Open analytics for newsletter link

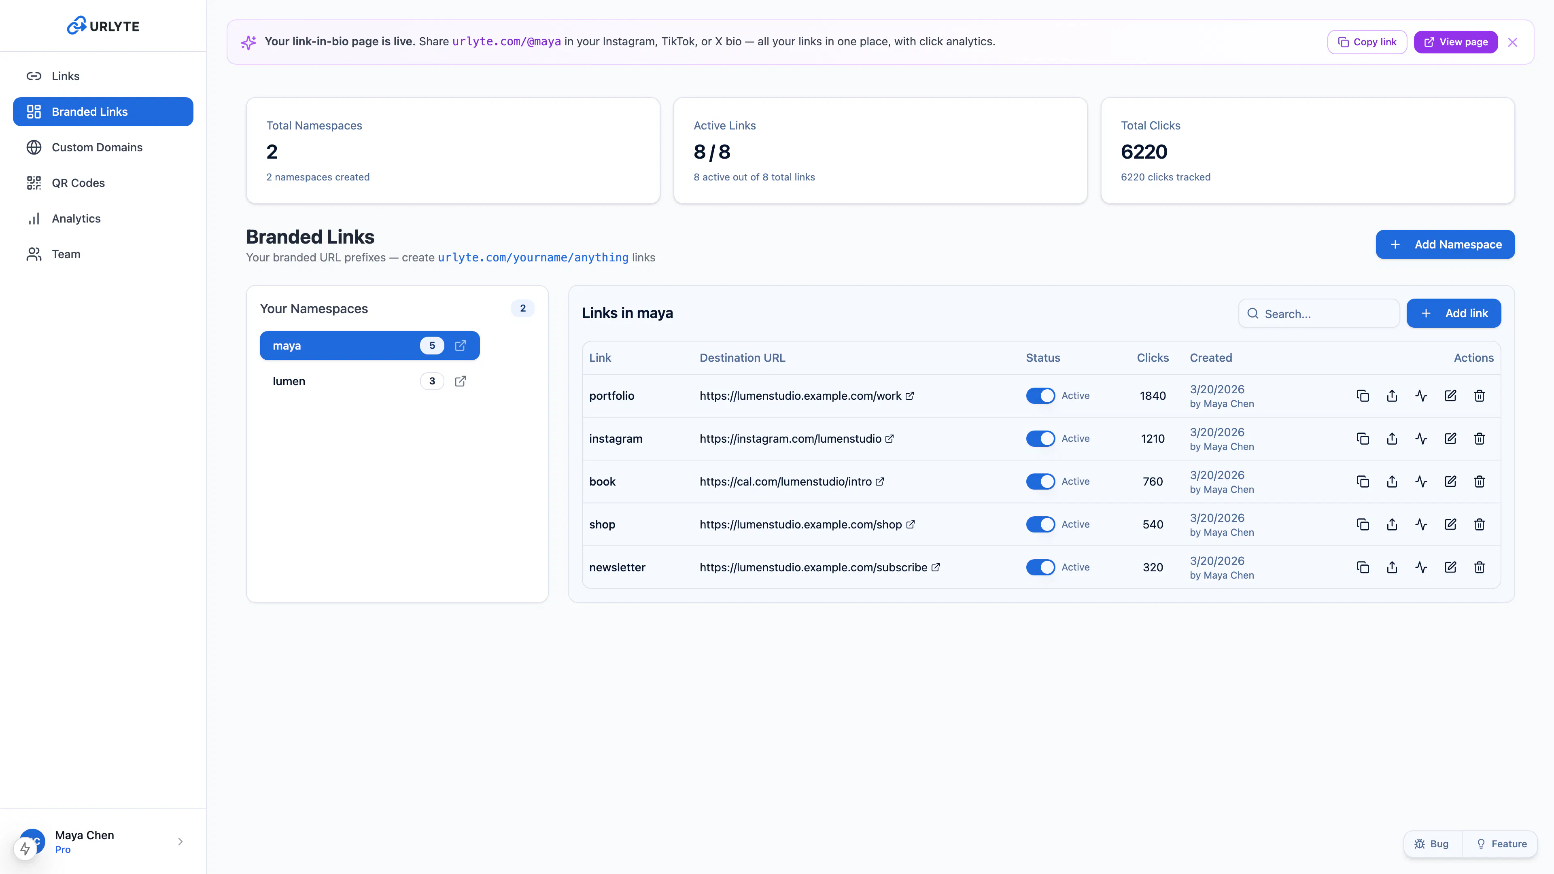coord(1421,567)
